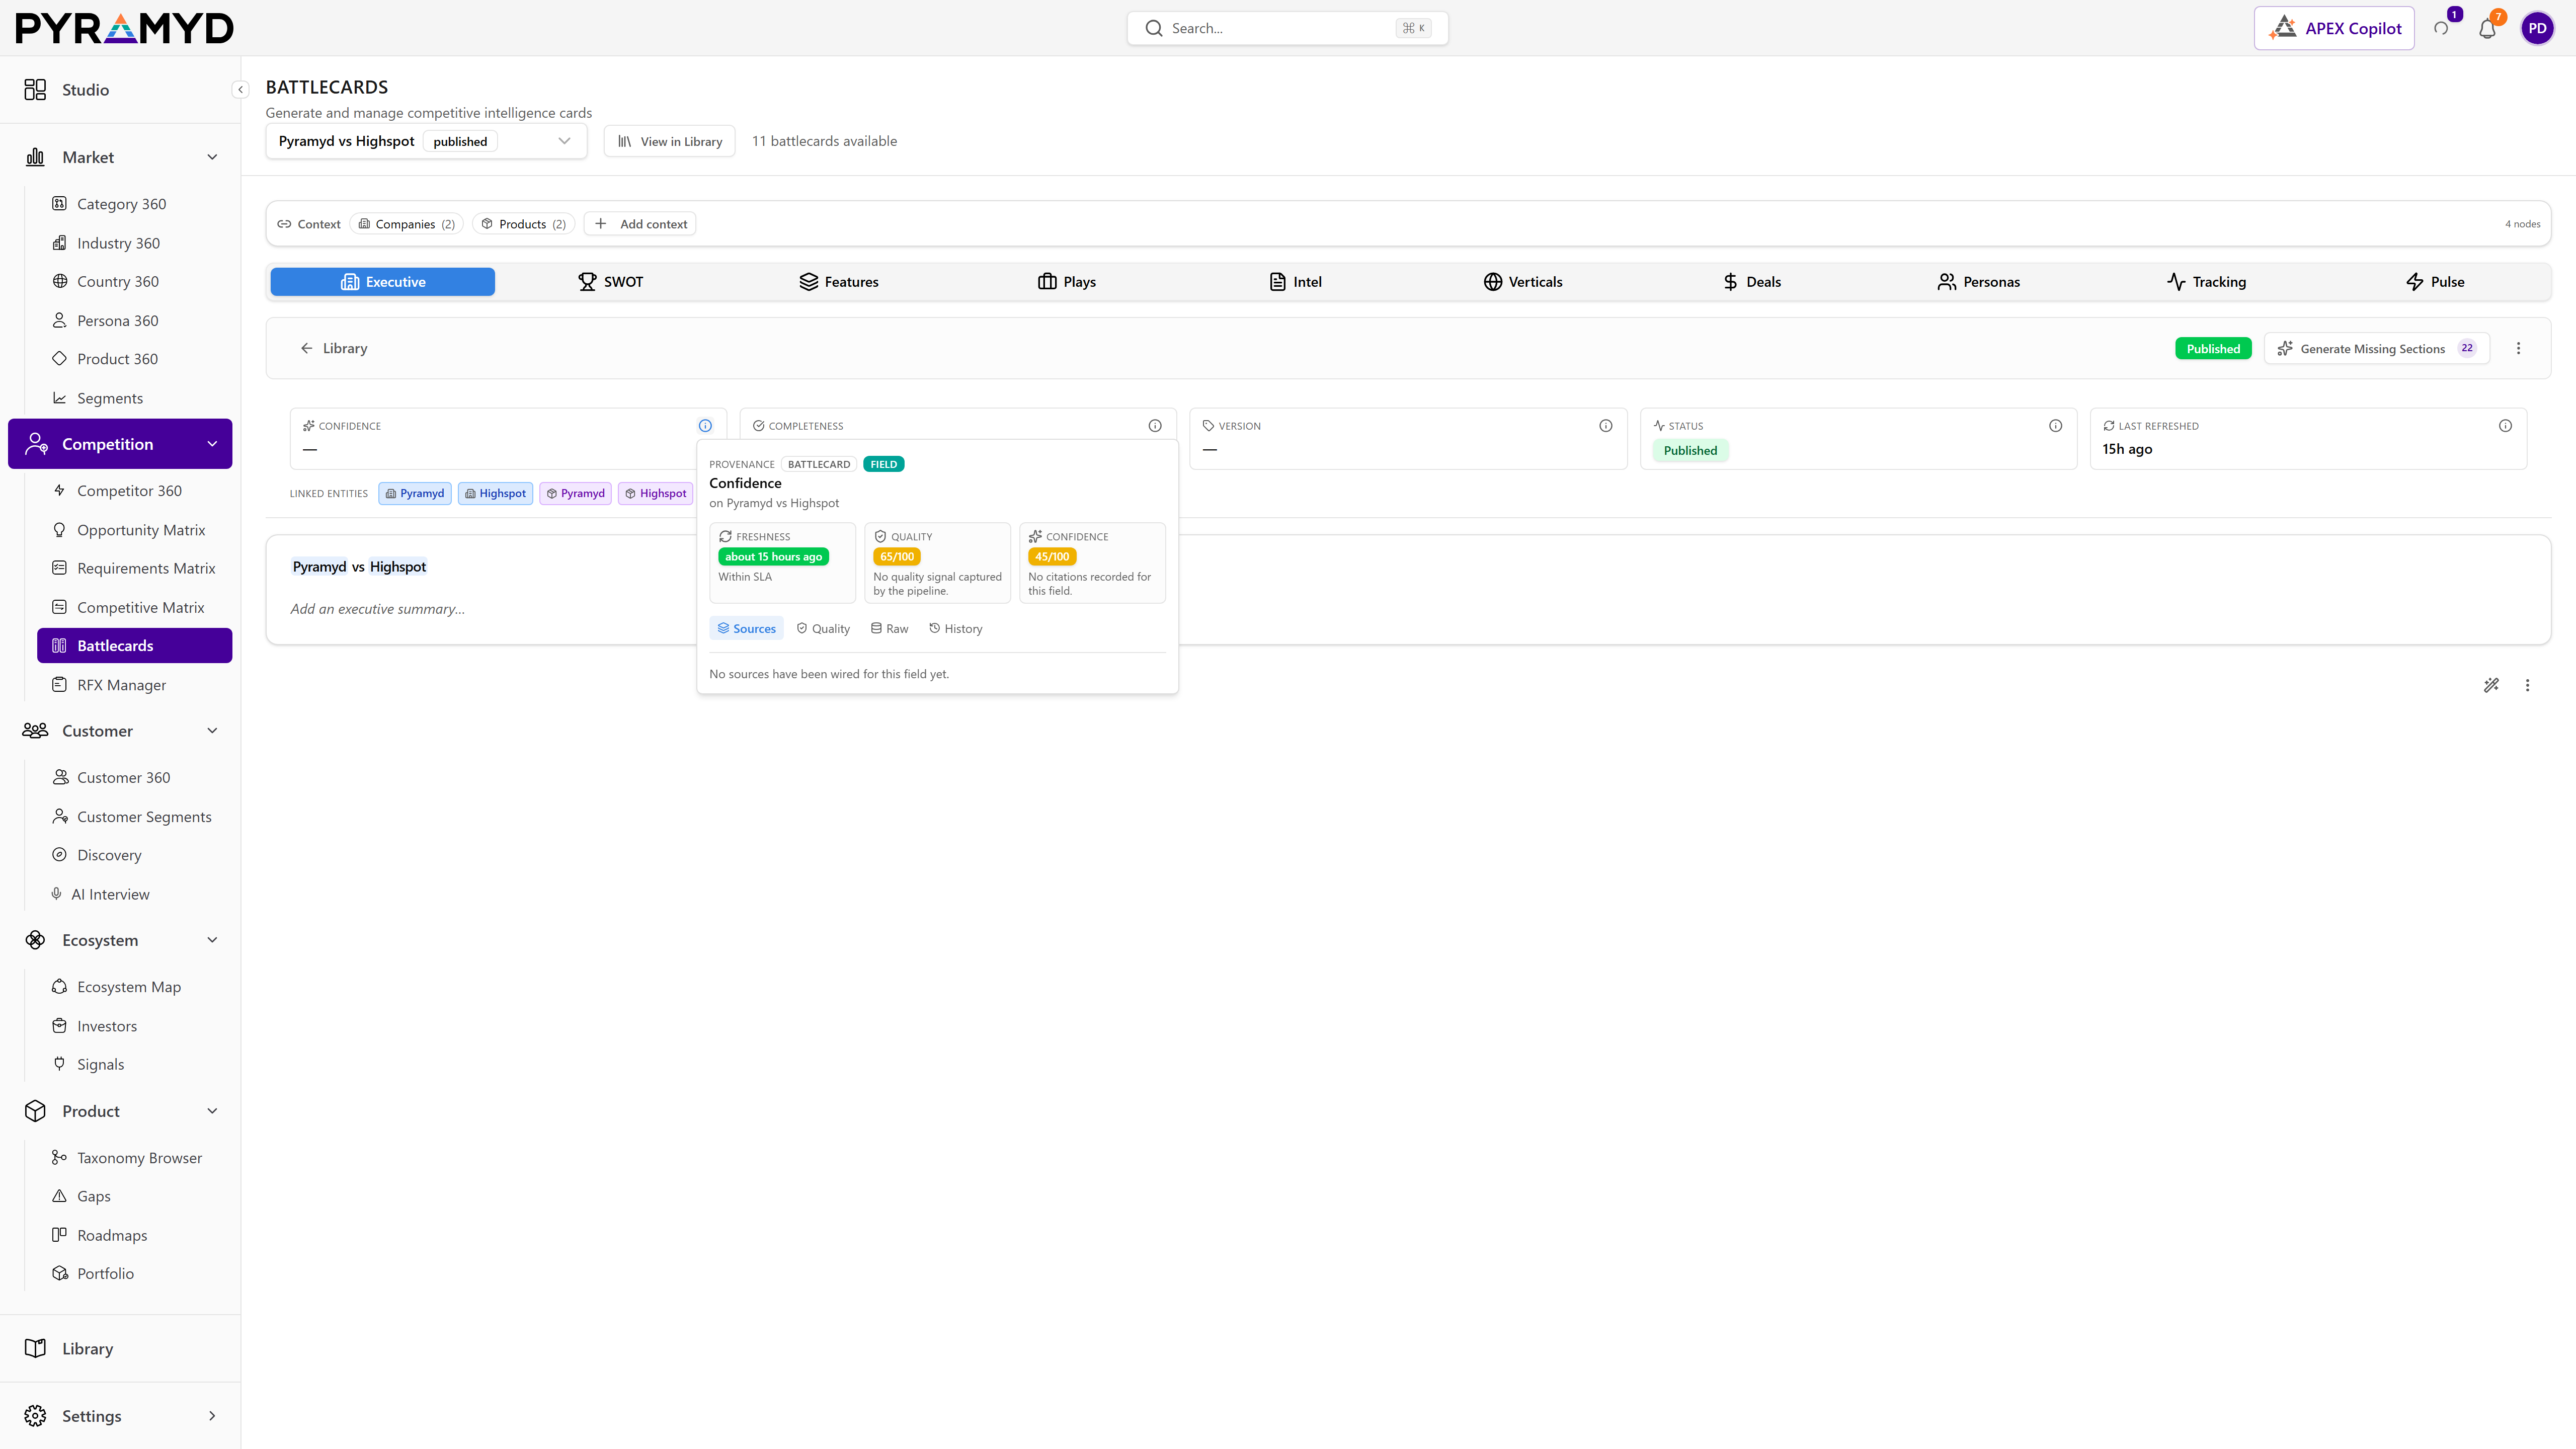2576x1449 pixels.
Task: Open the Pyramyd vs Highspot battlecard dropdown
Action: 426,141
